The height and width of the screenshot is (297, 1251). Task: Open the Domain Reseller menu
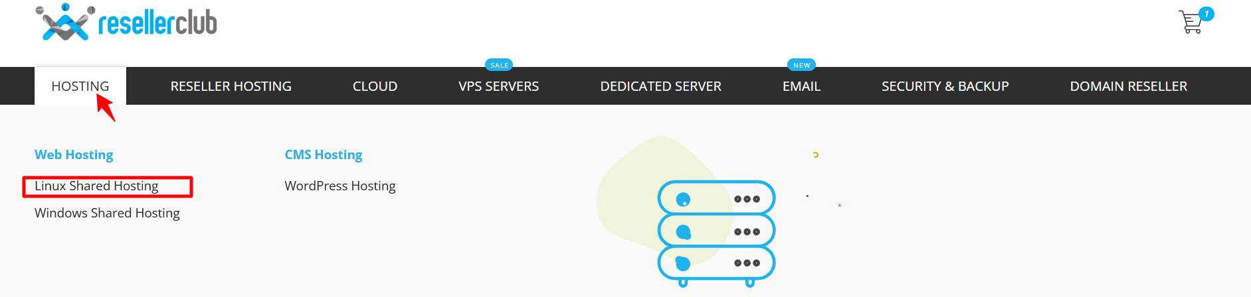click(1129, 86)
